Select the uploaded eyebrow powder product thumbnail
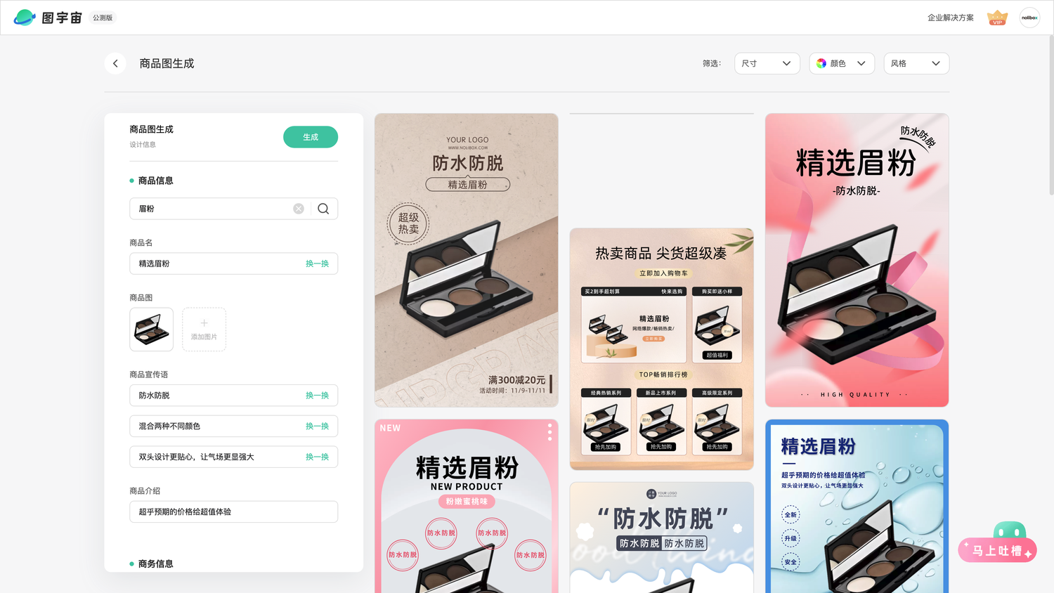 click(x=152, y=330)
